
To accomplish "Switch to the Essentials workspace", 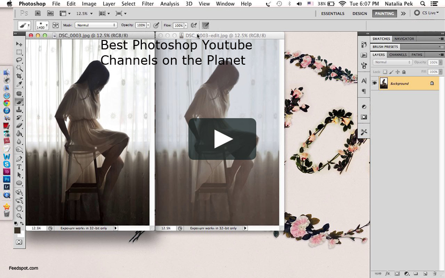I will point(333,13).
